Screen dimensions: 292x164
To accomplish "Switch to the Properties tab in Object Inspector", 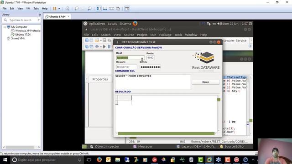I will (100, 79).
